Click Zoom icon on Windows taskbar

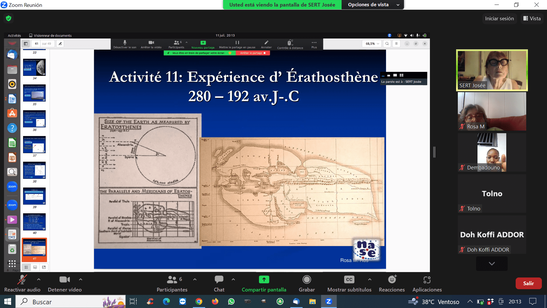tap(329, 301)
